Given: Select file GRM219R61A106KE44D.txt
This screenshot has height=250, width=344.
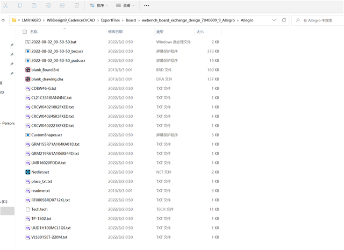Looking at the screenshot, I should [55, 153].
